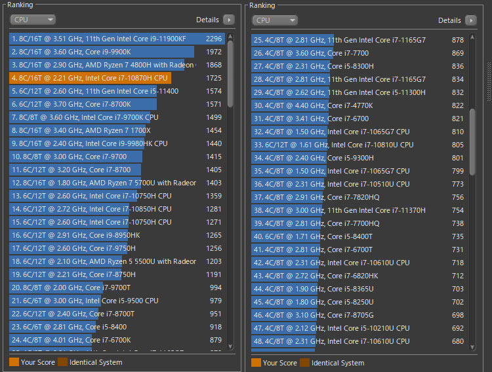Click the scroll up arrow in right ranking list

pos(472,37)
